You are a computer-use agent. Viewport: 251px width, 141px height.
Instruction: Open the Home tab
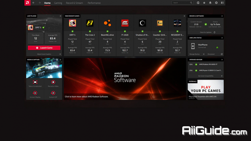tap(47, 3)
